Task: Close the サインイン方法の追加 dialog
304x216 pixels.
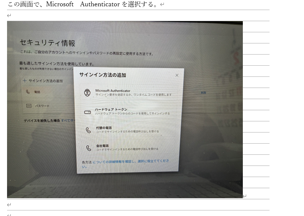Action: 177,75
